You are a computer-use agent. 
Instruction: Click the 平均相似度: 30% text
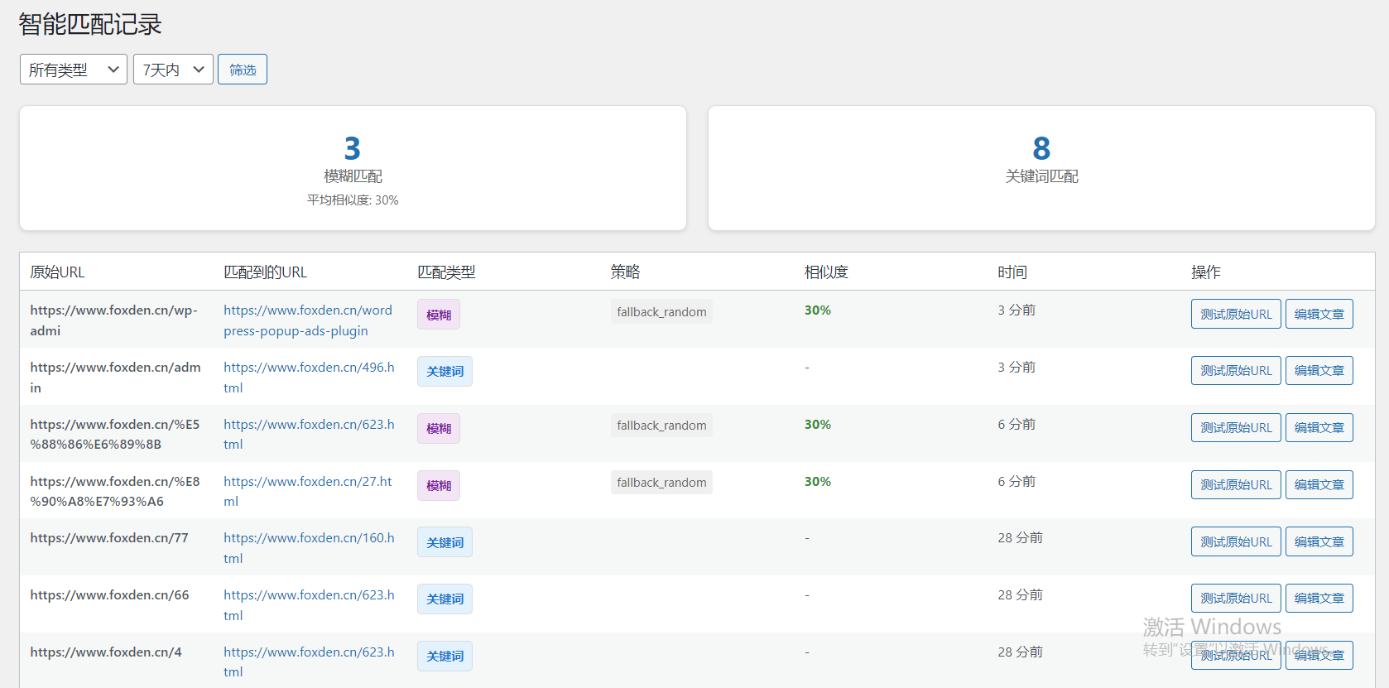click(353, 200)
